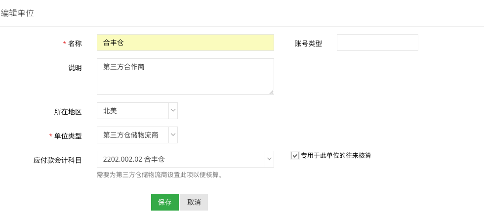Uncheck the 专用于此单位的往来核算 checkbox
Screen dimensions: 484x216
tap(295, 156)
